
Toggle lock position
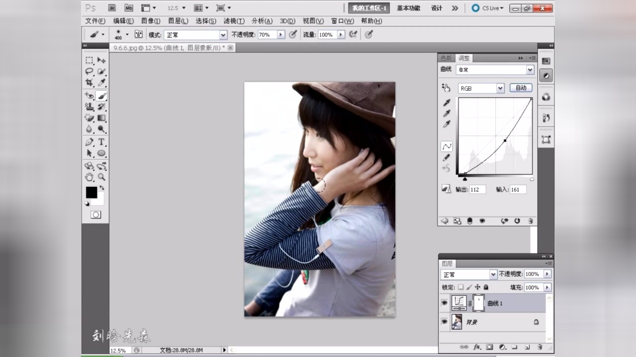(477, 287)
